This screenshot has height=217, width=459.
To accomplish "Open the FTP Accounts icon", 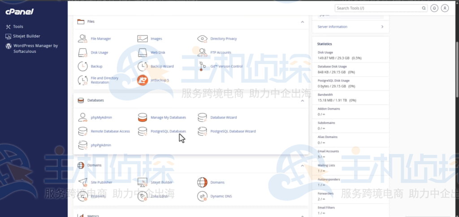I will [x=202, y=52].
